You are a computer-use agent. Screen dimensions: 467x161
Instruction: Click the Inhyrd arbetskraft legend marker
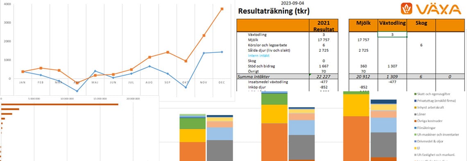tap(415, 107)
